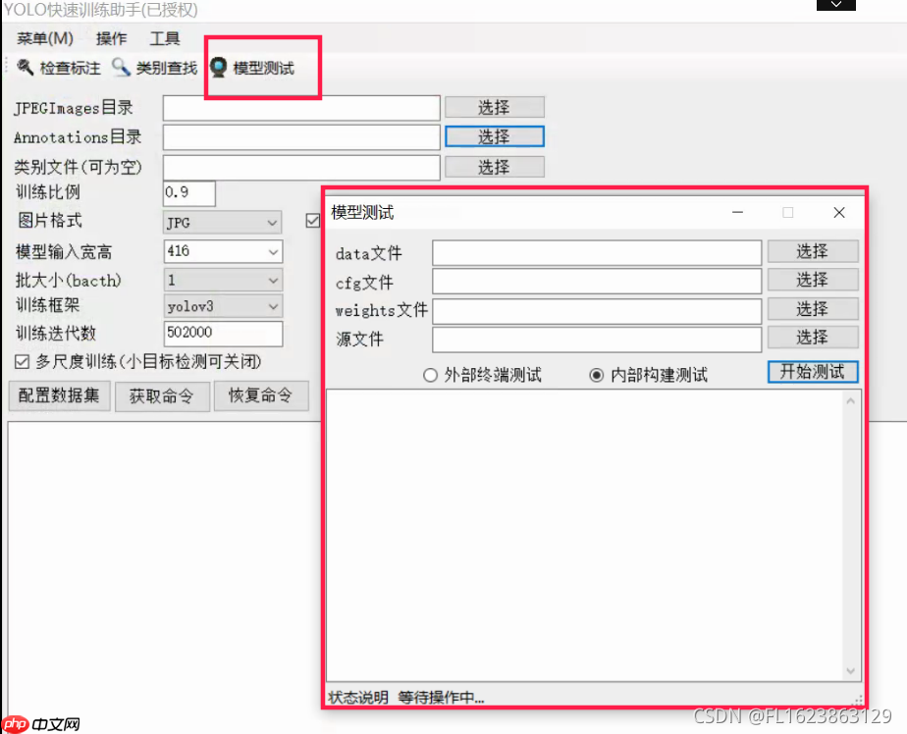The height and width of the screenshot is (734, 907).
Task: Open the 操作 menu
Action: point(111,37)
